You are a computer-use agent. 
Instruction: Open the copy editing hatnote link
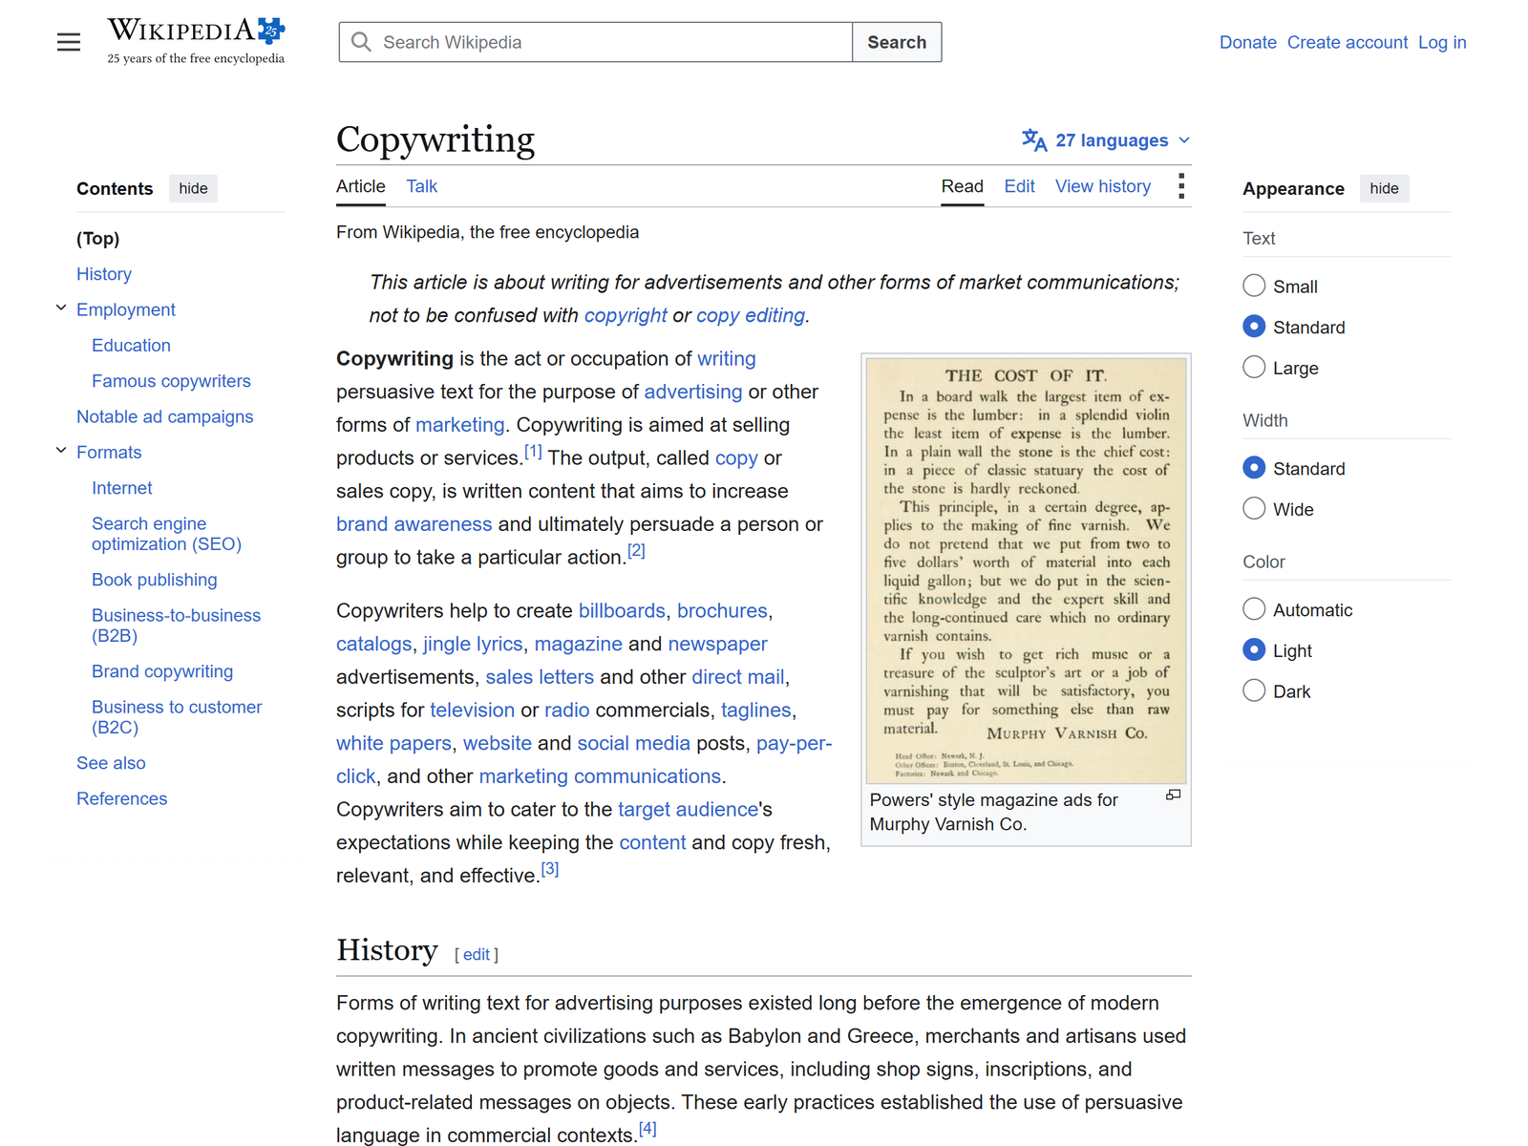pos(751,315)
